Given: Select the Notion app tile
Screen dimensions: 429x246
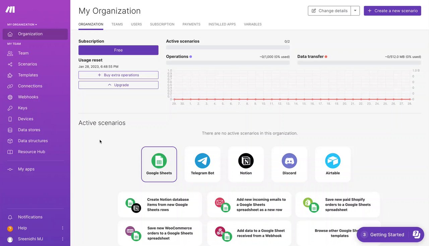Looking at the screenshot, I should 246,164.
